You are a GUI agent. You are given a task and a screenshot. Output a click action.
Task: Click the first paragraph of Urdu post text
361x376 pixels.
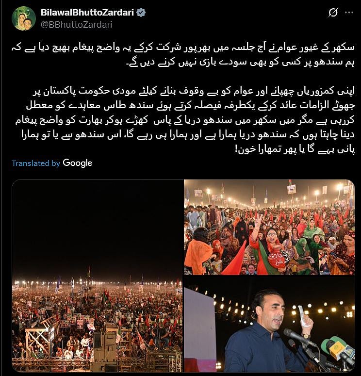[183, 55]
